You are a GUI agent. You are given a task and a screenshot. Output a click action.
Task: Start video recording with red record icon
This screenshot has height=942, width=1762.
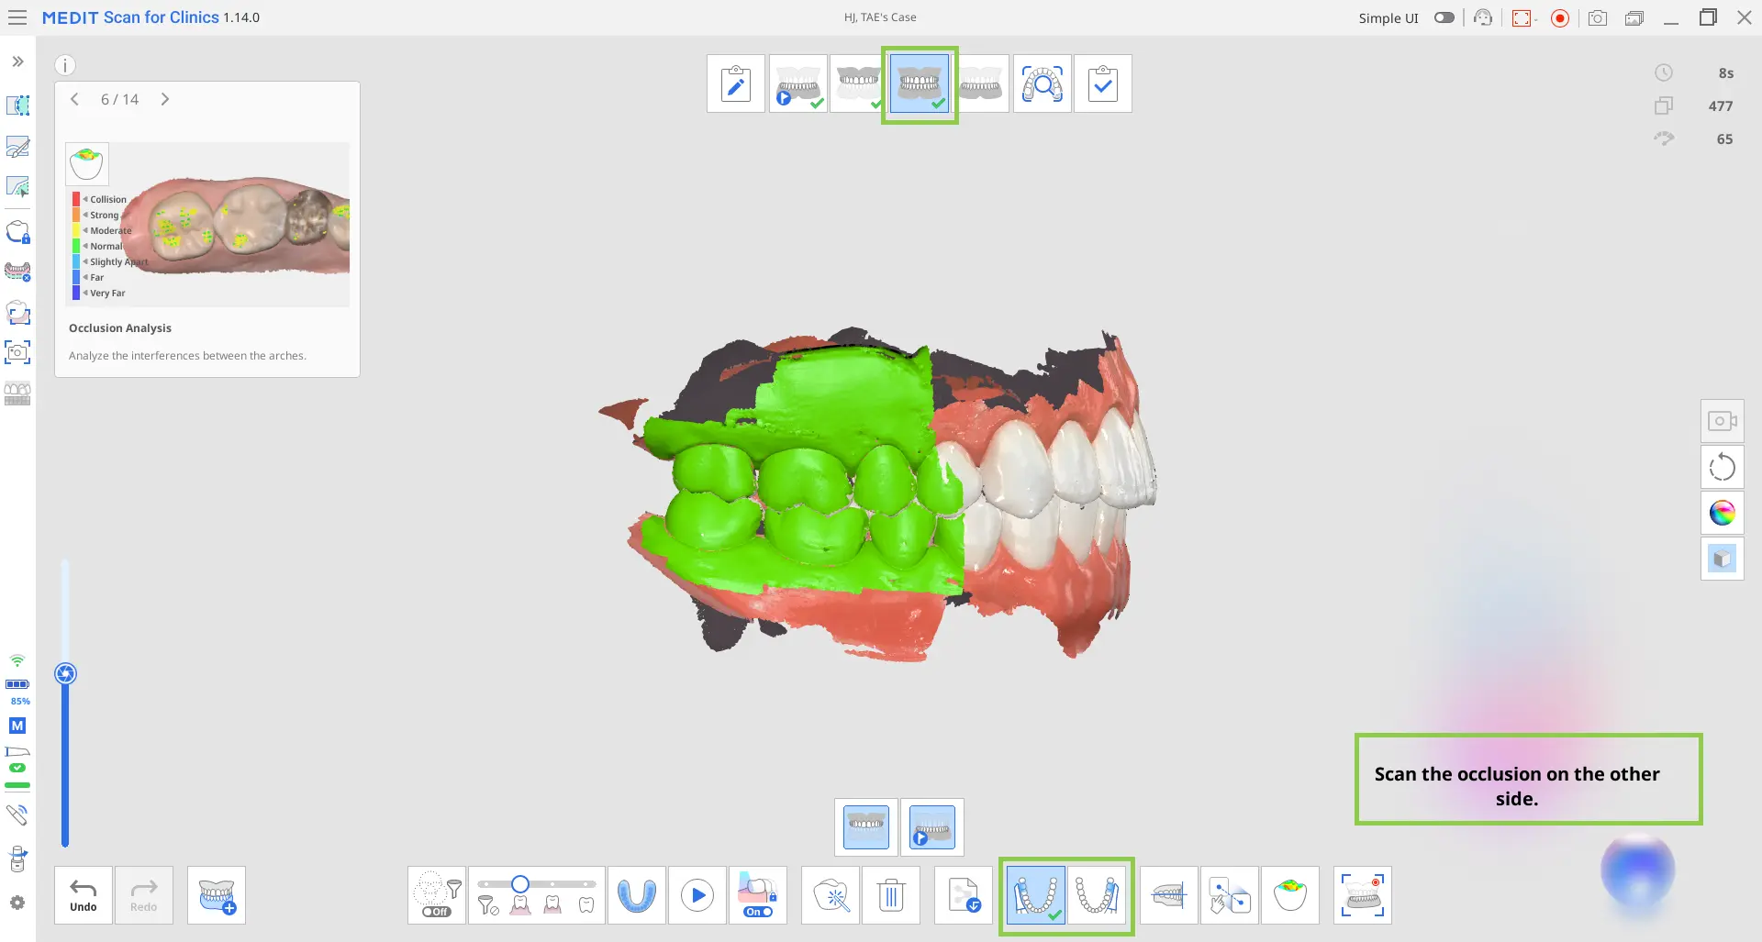[x=1560, y=17]
